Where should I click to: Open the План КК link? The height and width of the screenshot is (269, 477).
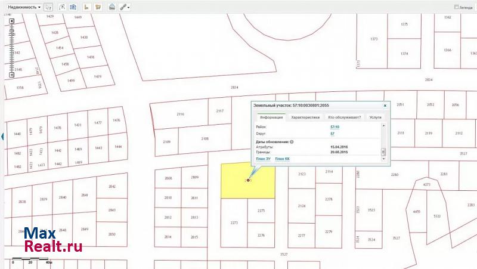coord(283,159)
